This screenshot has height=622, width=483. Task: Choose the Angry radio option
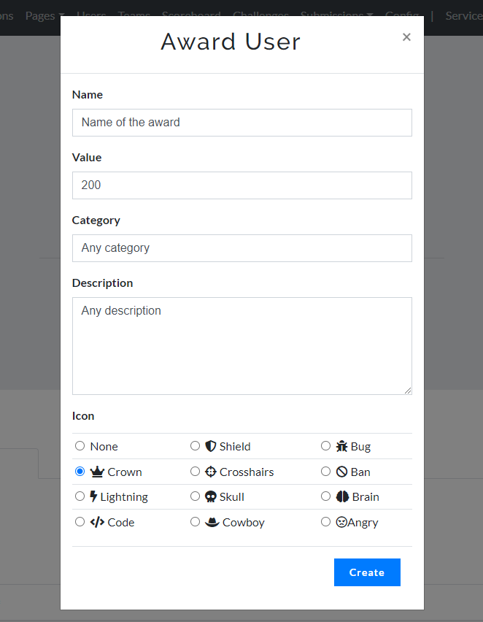tap(326, 522)
